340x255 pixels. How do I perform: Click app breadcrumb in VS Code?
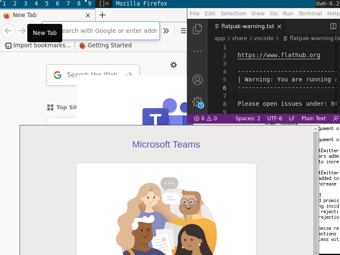[x=220, y=38]
